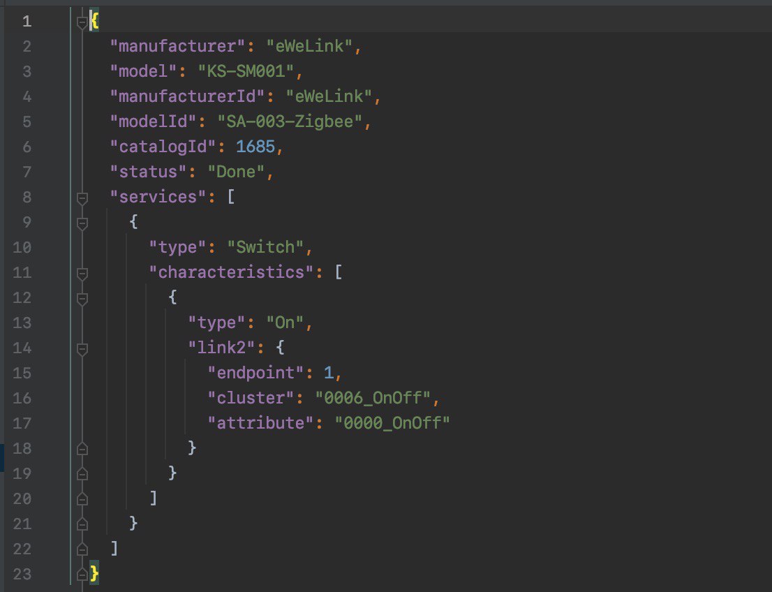
Task: Click the number 1685
Action: pyautogui.click(x=255, y=147)
